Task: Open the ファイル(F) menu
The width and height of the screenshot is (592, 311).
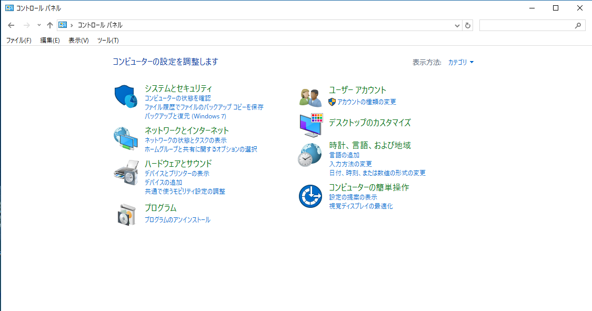Action: [18, 41]
